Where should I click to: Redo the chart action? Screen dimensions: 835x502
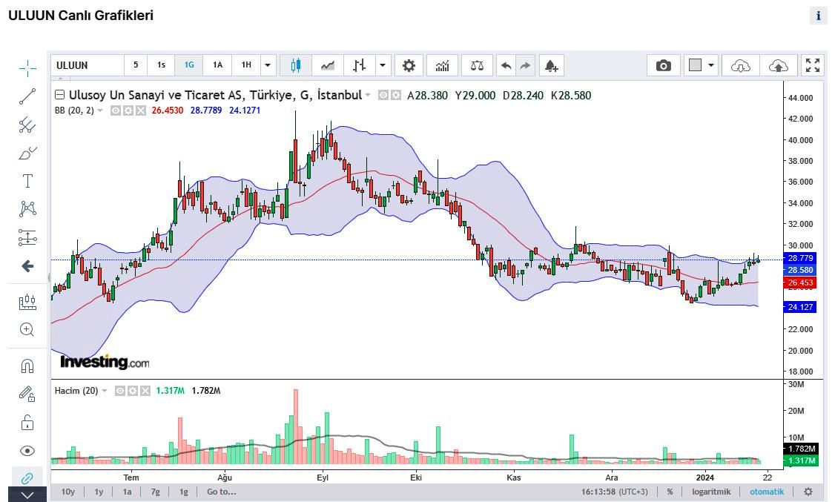click(x=524, y=65)
